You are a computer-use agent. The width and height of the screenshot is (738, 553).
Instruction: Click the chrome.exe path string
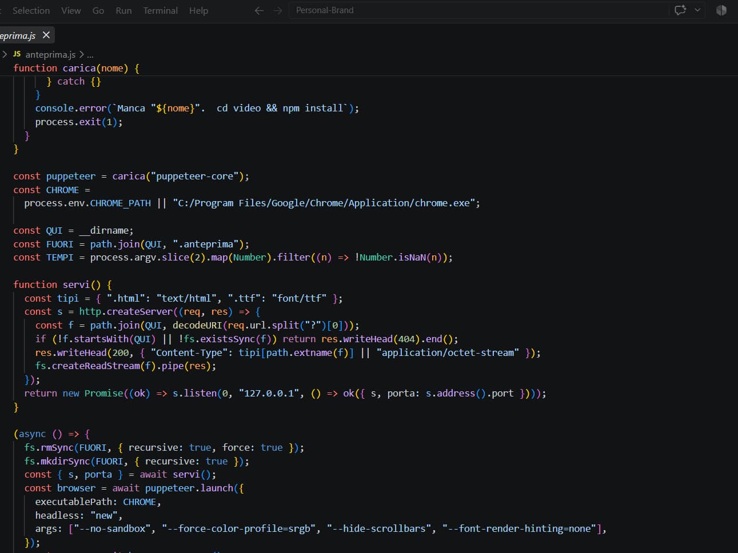pyautogui.click(x=324, y=203)
